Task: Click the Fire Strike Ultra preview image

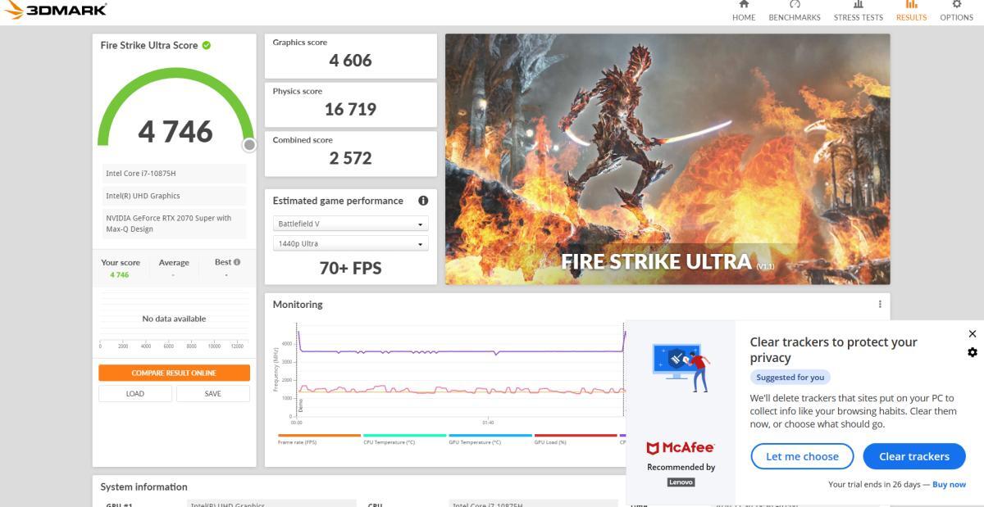Action: pos(667,159)
